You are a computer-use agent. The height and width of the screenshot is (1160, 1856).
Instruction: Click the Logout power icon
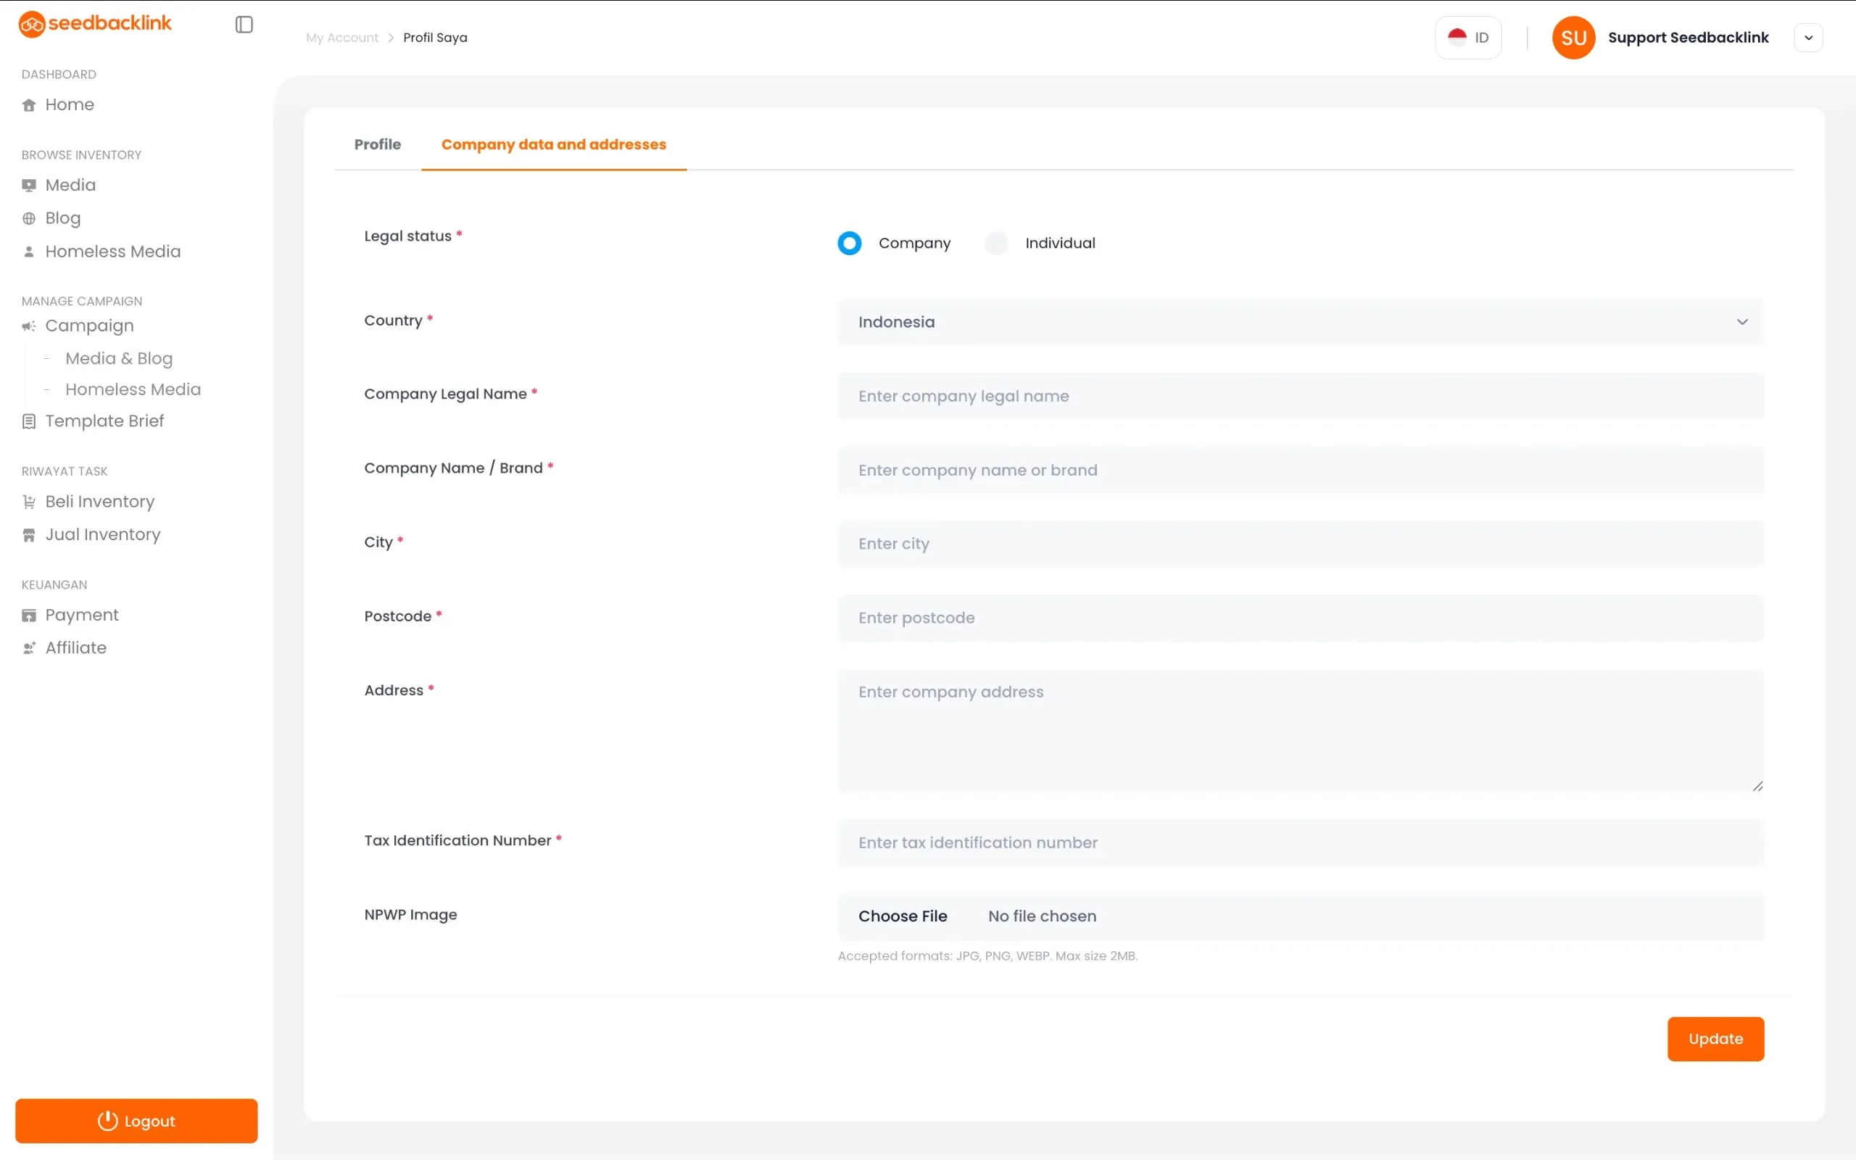(x=107, y=1121)
